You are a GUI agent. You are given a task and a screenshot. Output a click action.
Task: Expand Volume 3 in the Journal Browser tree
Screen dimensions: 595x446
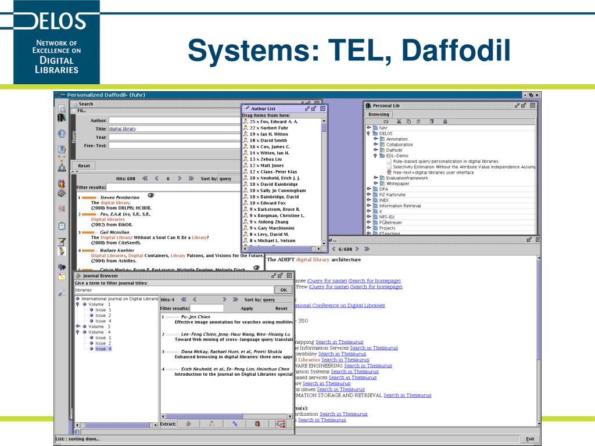78,326
